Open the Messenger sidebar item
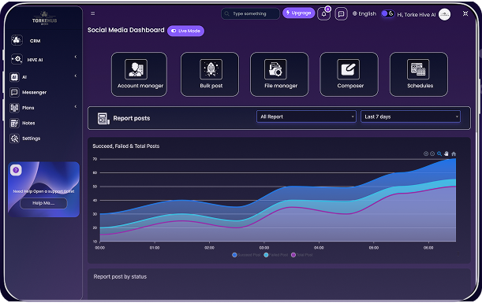482x303 pixels. click(28, 92)
